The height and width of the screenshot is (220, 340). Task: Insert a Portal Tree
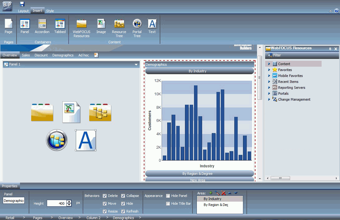click(x=137, y=28)
